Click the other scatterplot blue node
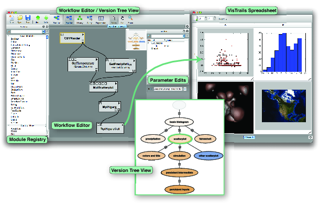 point(208,156)
